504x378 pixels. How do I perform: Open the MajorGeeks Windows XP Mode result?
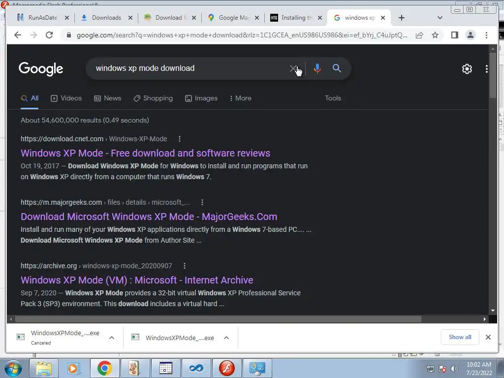pyautogui.click(x=149, y=217)
